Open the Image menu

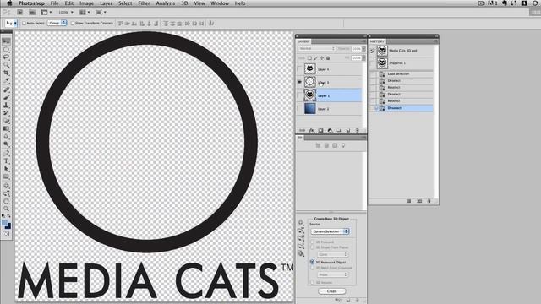[x=86, y=3]
